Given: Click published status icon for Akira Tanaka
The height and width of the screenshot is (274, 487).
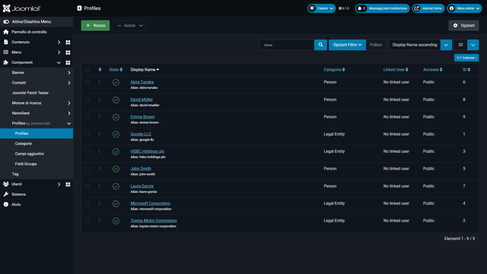Looking at the screenshot, I should [116, 82].
